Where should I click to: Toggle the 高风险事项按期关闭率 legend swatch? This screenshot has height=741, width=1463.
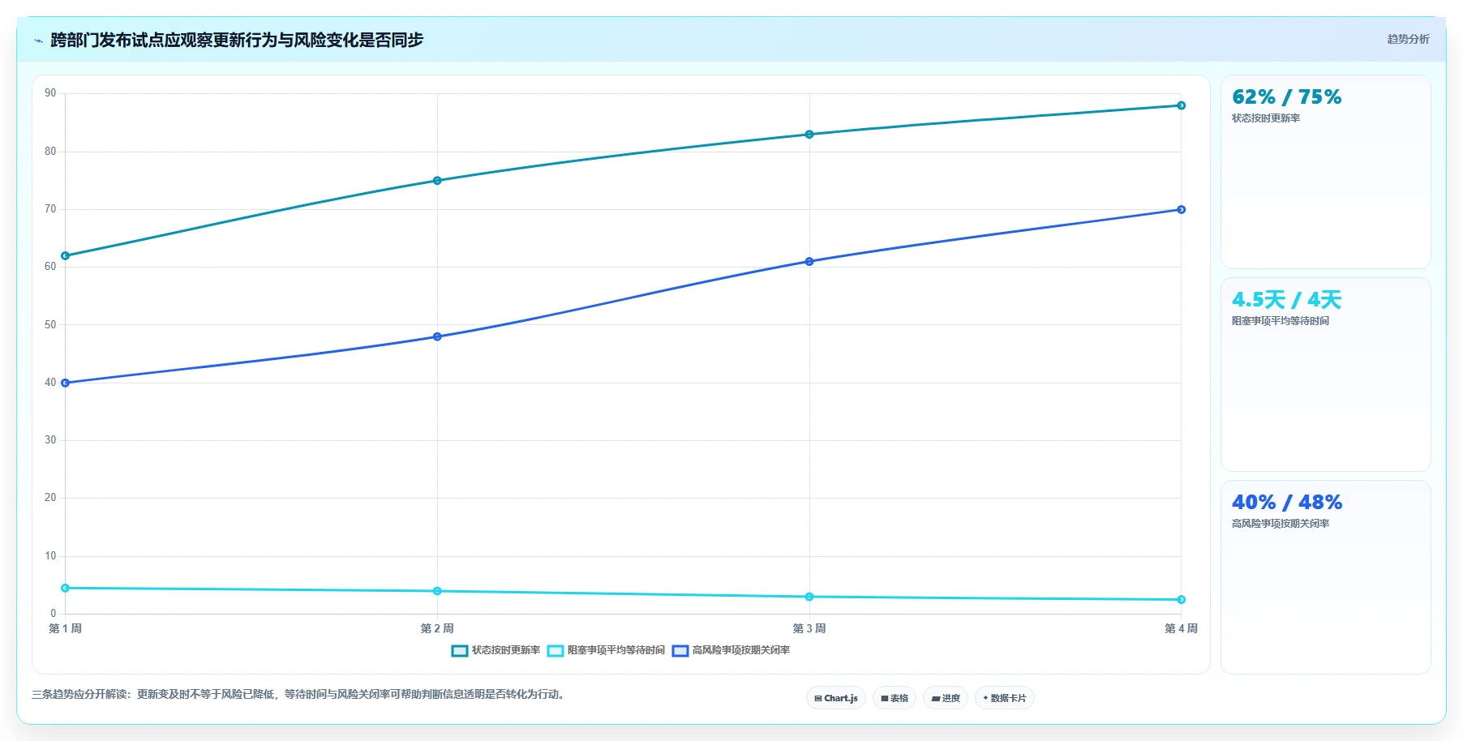click(680, 650)
